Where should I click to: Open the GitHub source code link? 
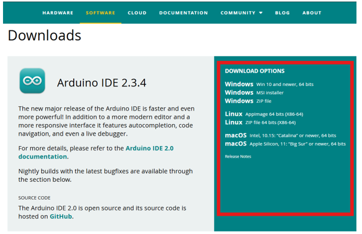(x=61, y=216)
